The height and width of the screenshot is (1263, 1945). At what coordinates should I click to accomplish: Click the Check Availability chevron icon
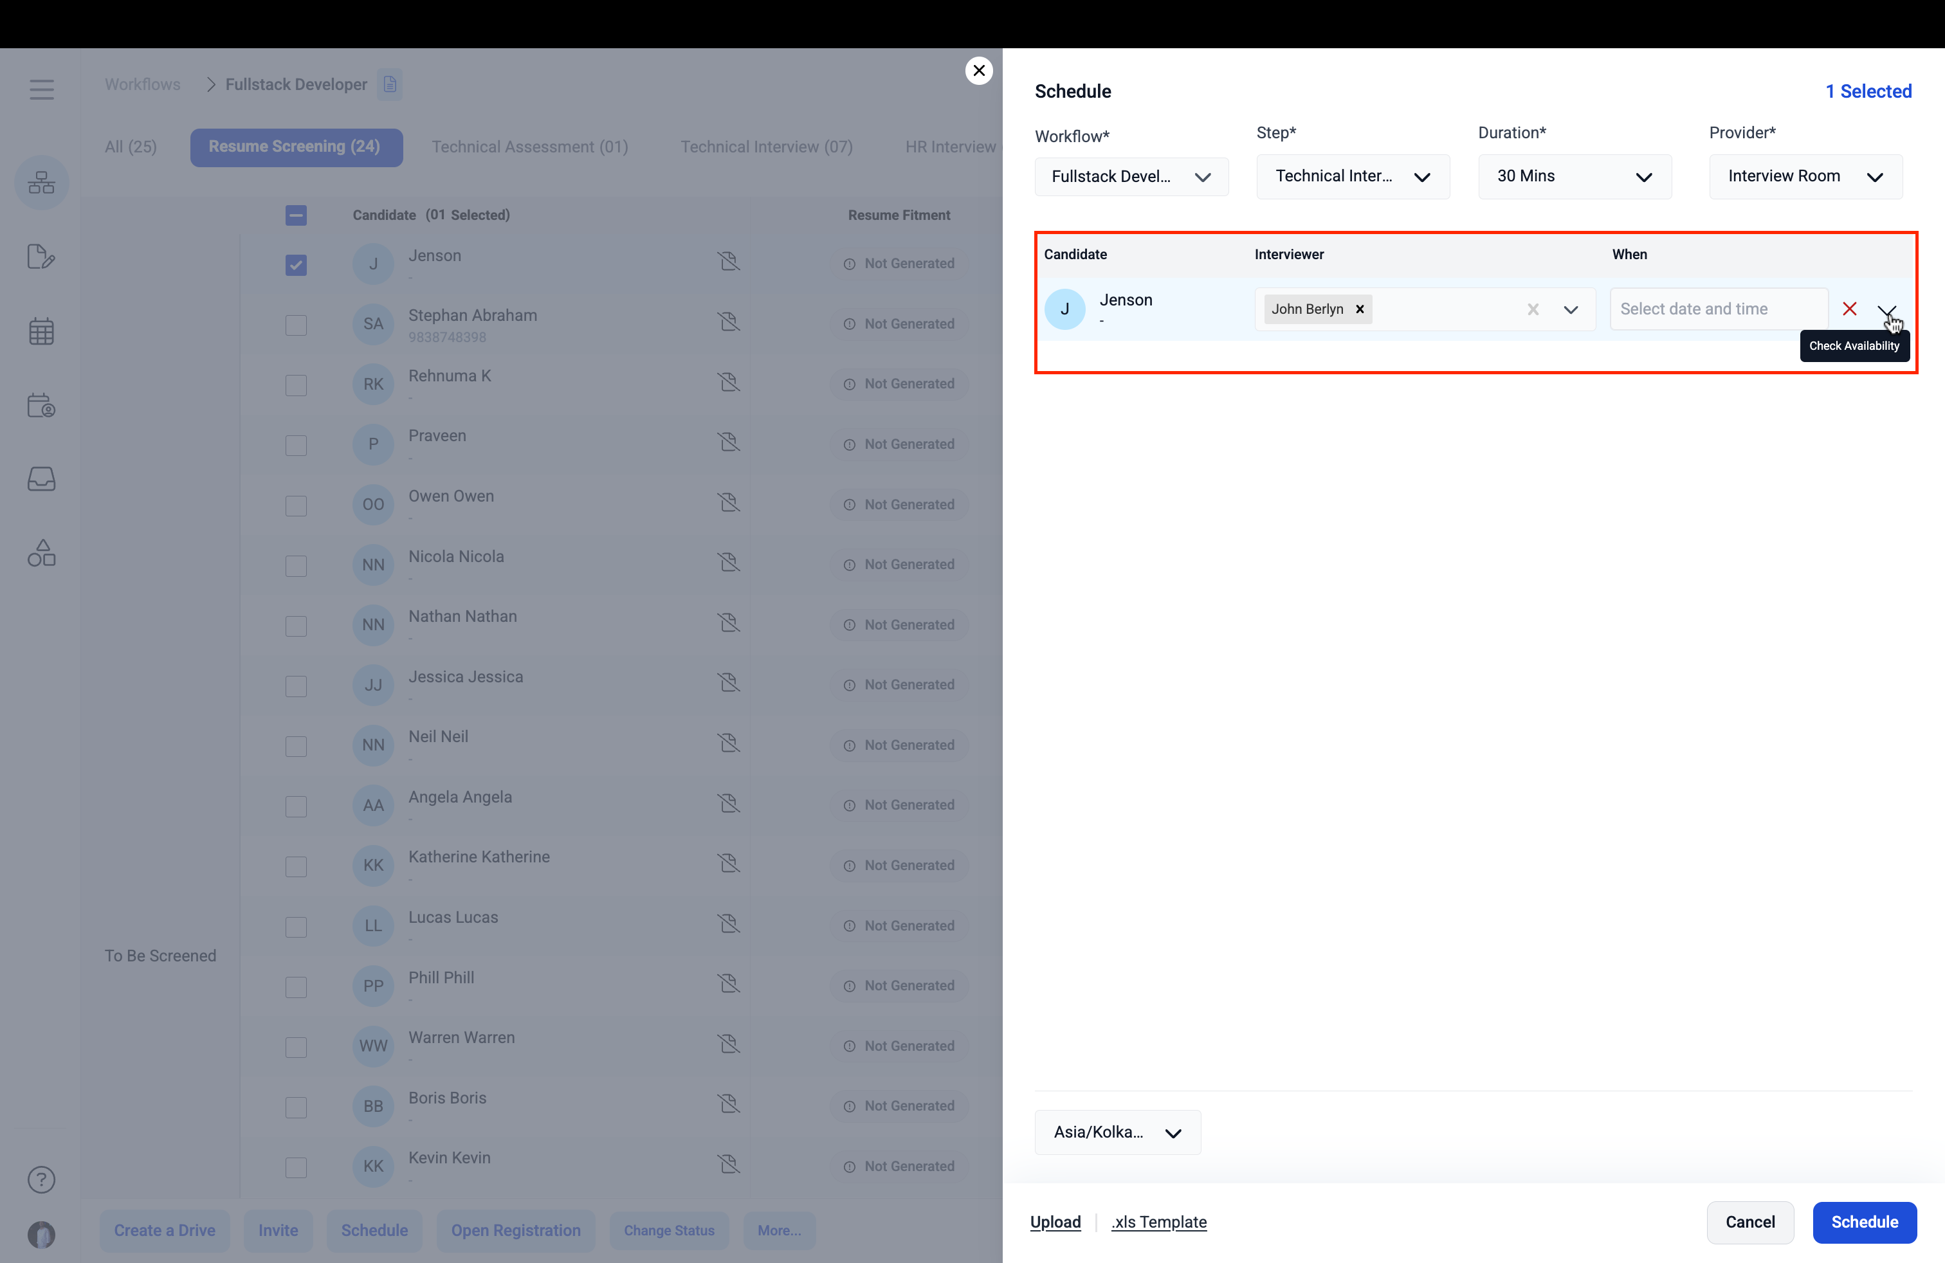(1886, 309)
